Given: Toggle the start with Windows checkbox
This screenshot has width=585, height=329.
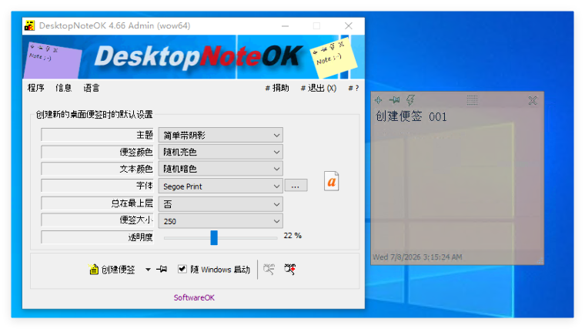Looking at the screenshot, I should [x=182, y=269].
